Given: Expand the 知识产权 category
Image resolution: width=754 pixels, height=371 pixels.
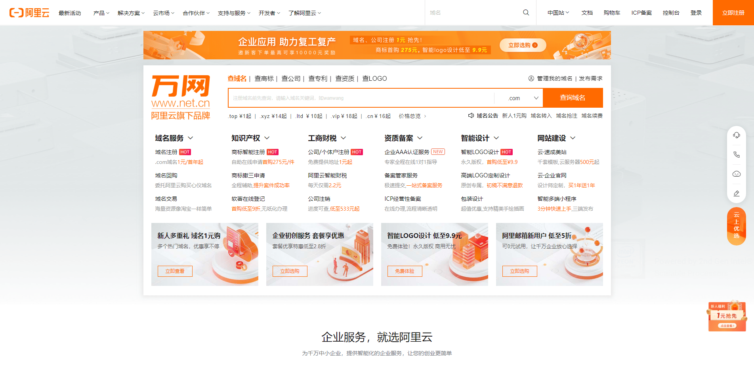Looking at the screenshot, I should pyautogui.click(x=250, y=138).
